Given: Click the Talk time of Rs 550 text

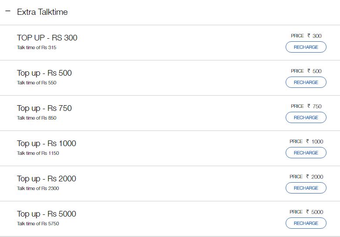Looking at the screenshot, I should click(37, 83).
